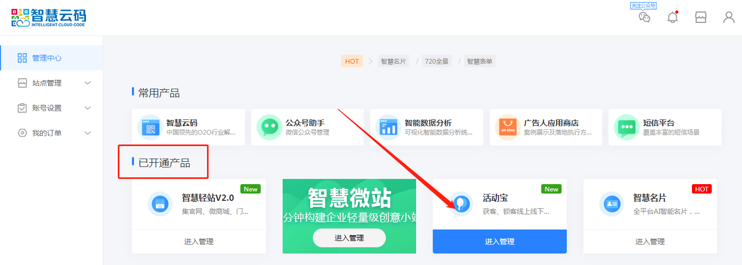The image size is (742, 265).
Task: Click the 智慧表单 hot tag
Action: click(479, 61)
